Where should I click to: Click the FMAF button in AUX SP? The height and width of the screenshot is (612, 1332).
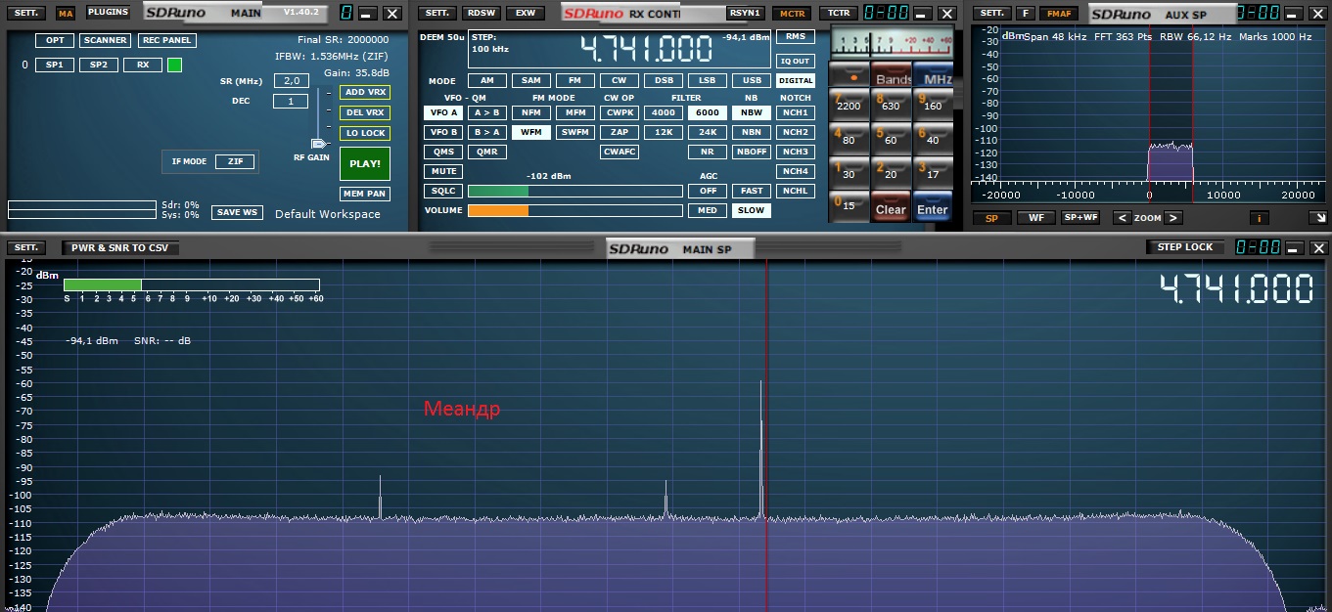click(1059, 14)
